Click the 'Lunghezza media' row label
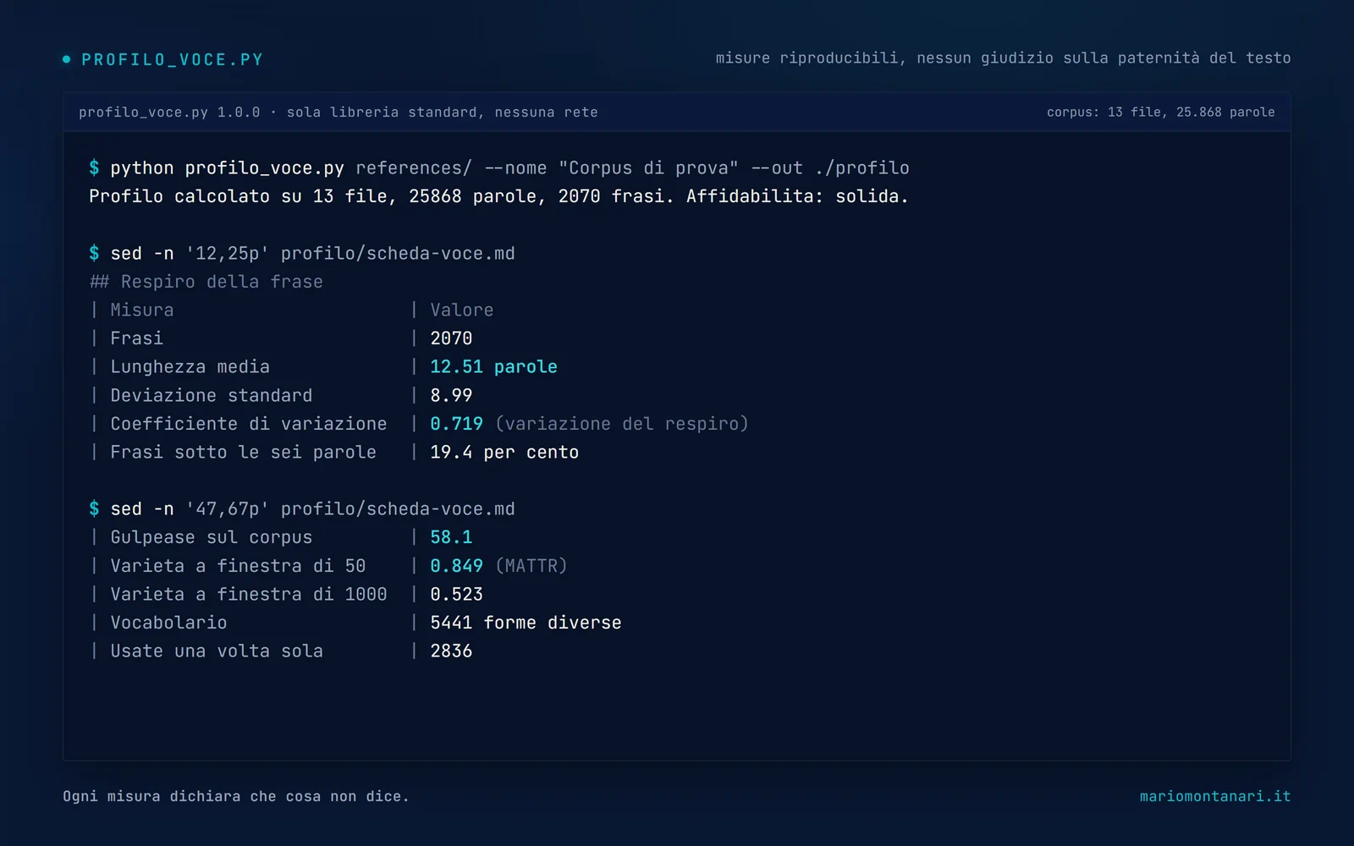The height and width of the screenshot is (846, 1354). point(190,366)
